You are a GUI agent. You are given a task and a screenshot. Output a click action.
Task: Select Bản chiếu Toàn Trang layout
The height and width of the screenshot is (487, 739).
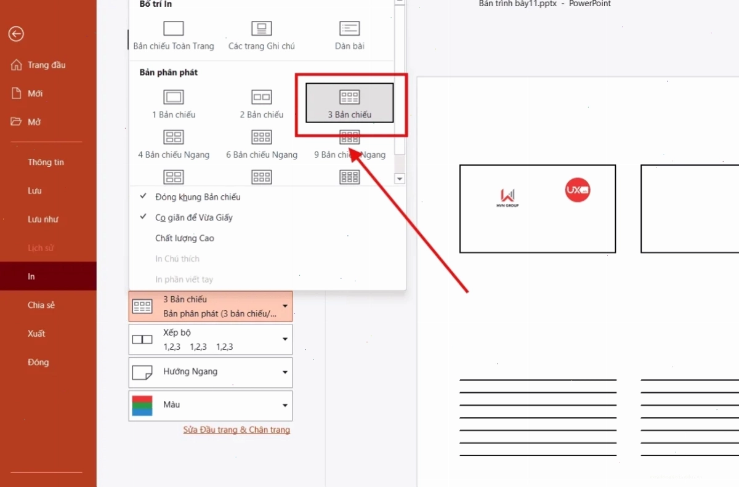coord(174,36)
